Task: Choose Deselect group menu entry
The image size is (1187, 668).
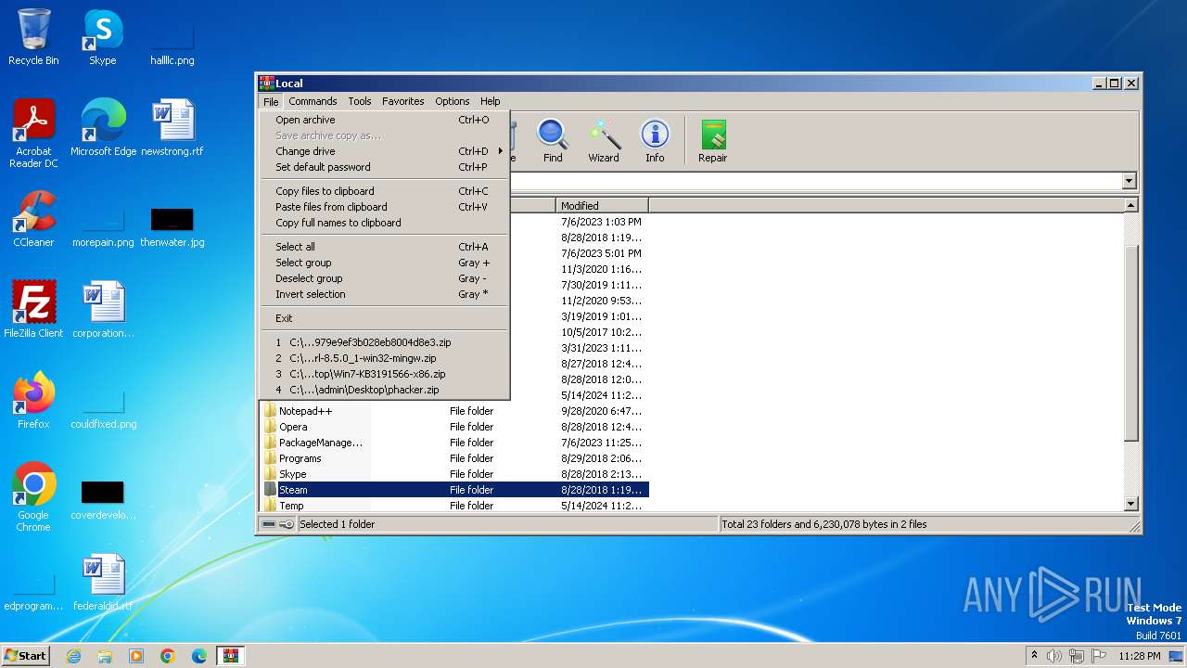Action: coord(385,278)
